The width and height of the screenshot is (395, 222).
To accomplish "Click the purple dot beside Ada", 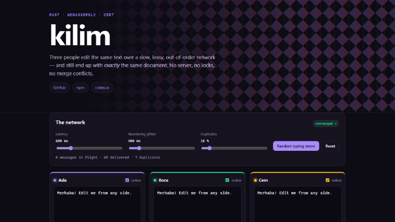I will tap(55, 180).
